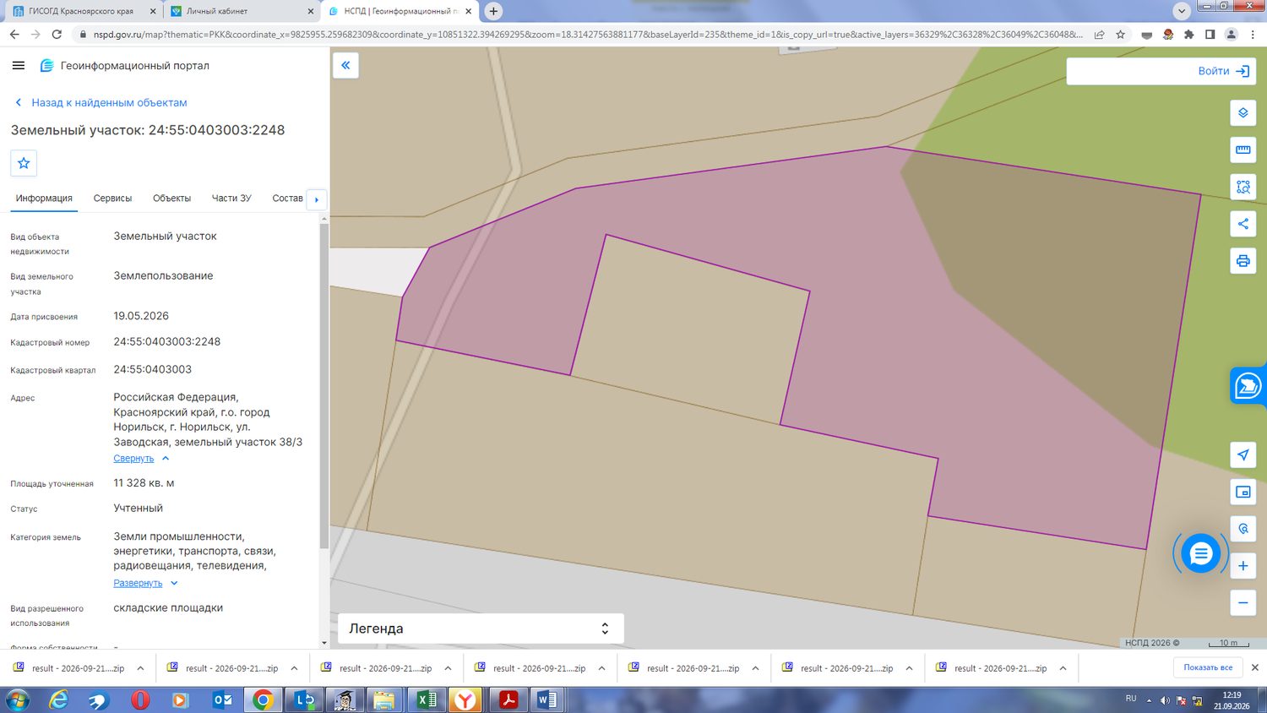1267x713 pixels.
Task: Activate the ruler measurement tool
Action: [1243, 150]
